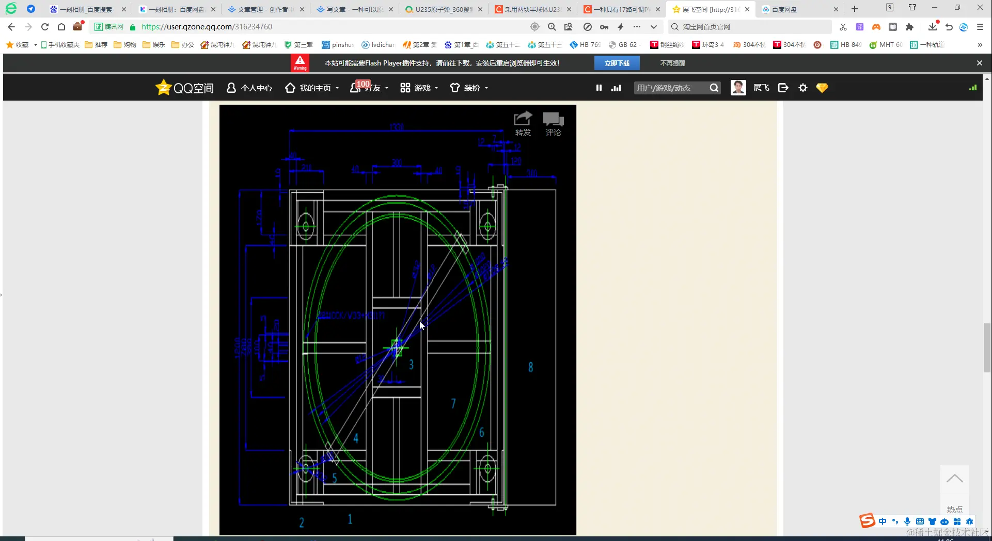Image resolution: width=992 pixels, height=541 pixels.
Task: Click the back-to-top arrow button
Action: pyautogui.click(x=954, y=479)
